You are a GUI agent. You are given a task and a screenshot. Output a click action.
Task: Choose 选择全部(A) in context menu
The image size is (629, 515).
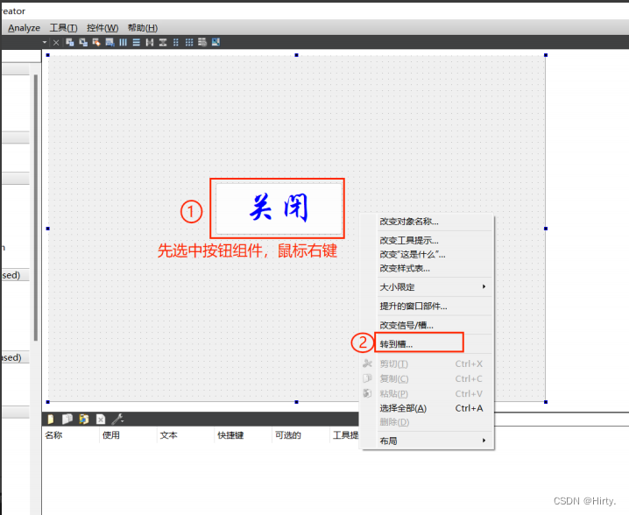click(x=428, y=408)
